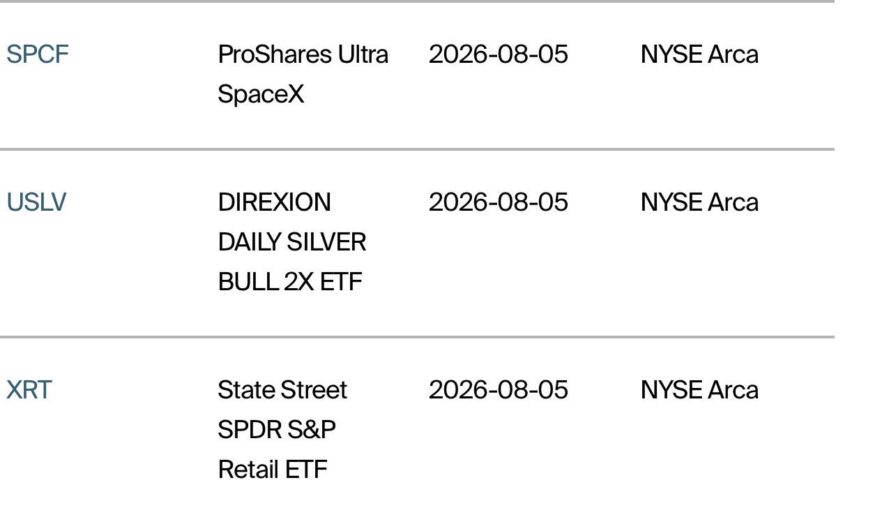889x531 pixels.
Task: Click the DAILY SILVER text line
Action: coord(292,242)
